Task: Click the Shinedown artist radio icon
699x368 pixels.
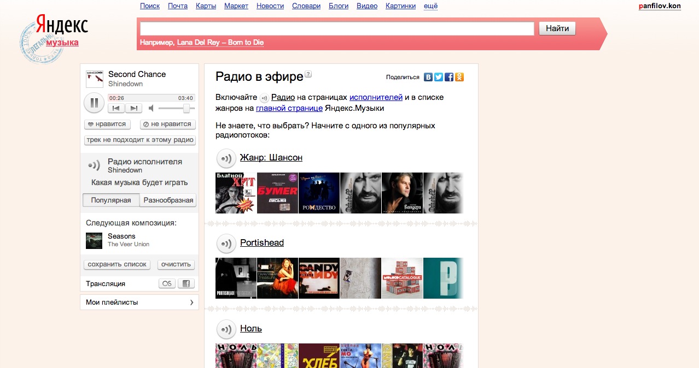Action: coord(94,165)
